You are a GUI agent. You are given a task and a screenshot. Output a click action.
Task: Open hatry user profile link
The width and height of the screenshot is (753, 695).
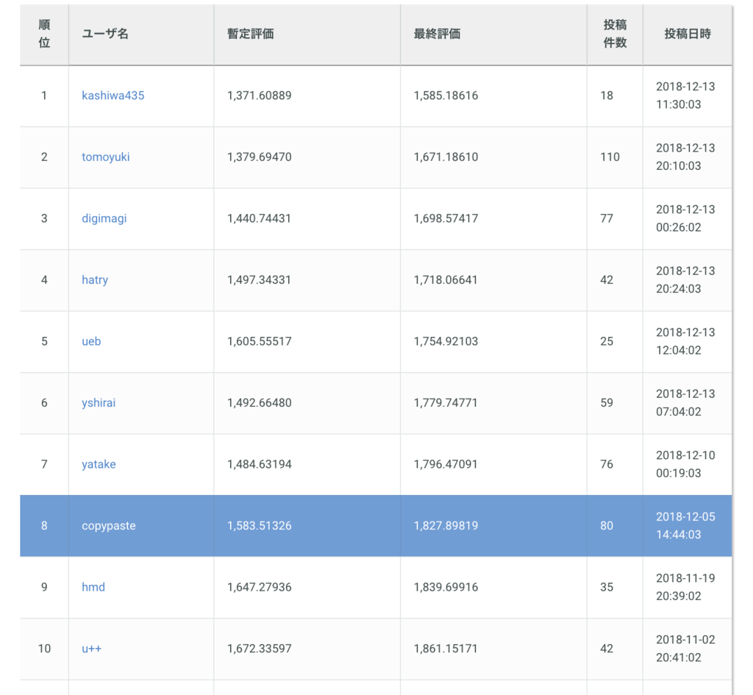point(95,280)
